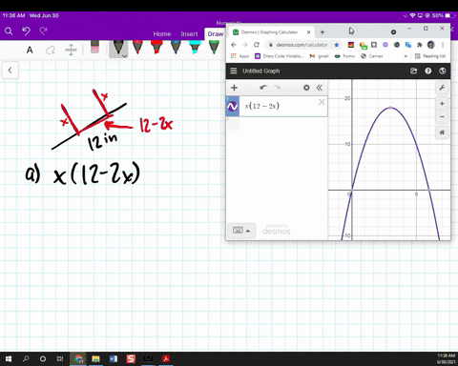Select the black pen
Viewport: 458px width, 366px height.
(x=117, y=48)
